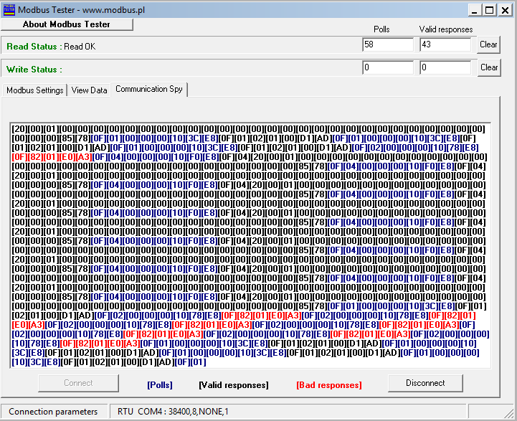Disconnect from the COM port
Screen dimensions: 517x421
pyautogui.click(x=425, y=383)
